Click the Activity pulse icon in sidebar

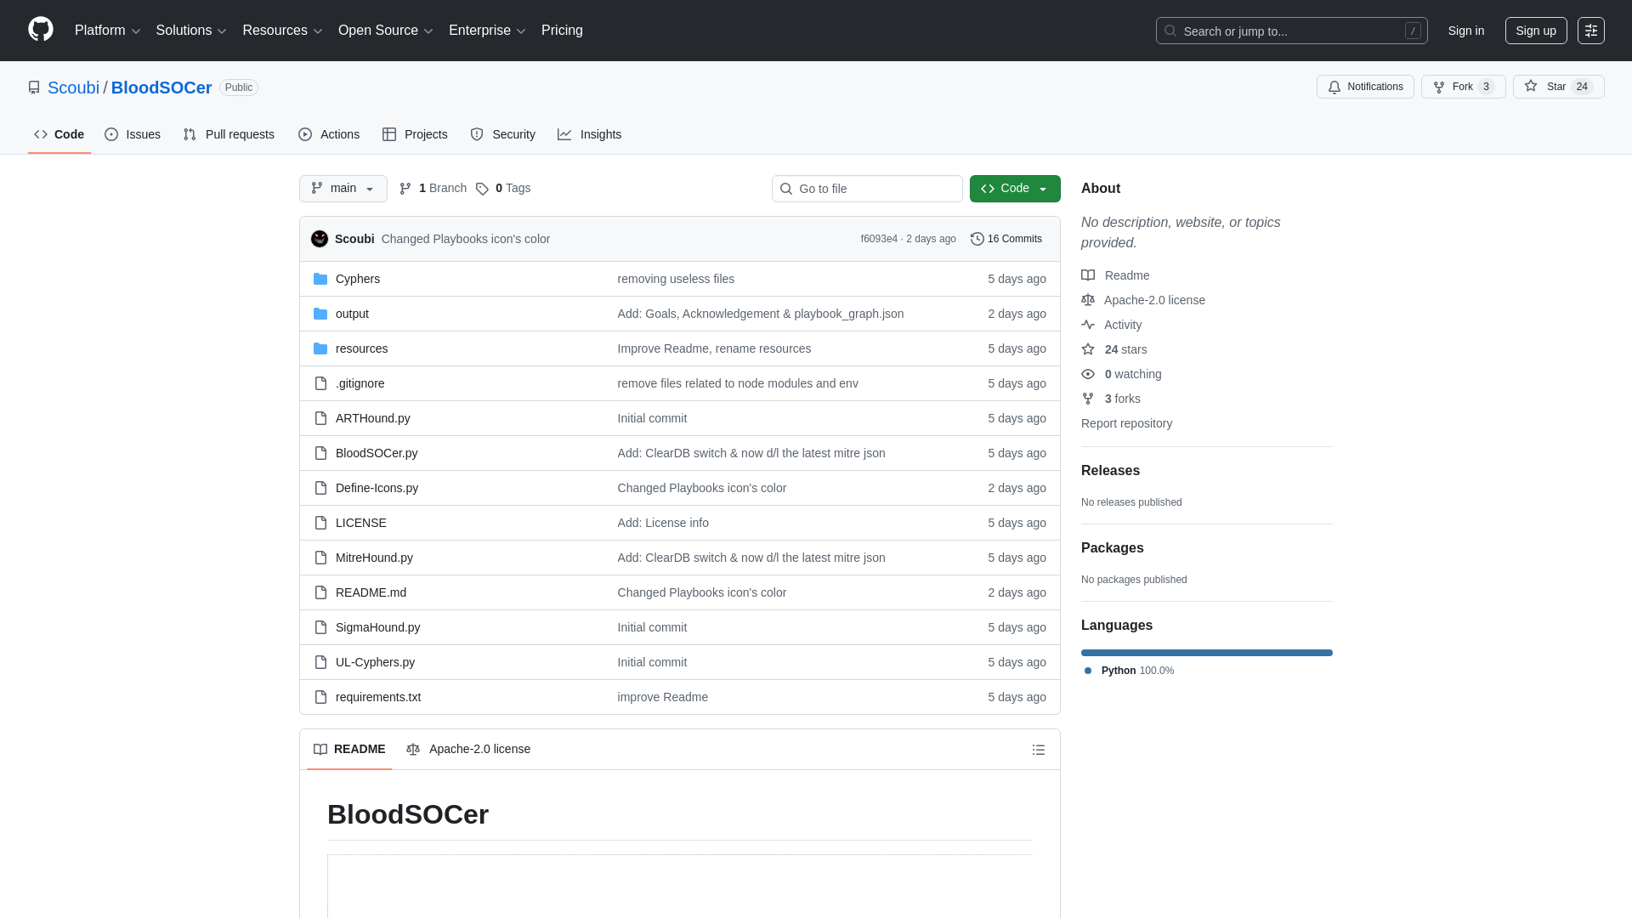(x=1088, y=325)
